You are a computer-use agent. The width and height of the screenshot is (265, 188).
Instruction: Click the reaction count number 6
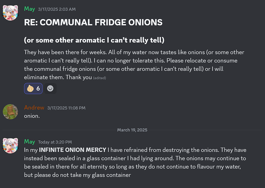click(x=38, y=88)
